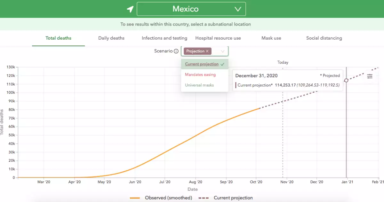Screen dimensions: 384x202
Task: Go to the Social distancing tab
Action: [324, 38]
